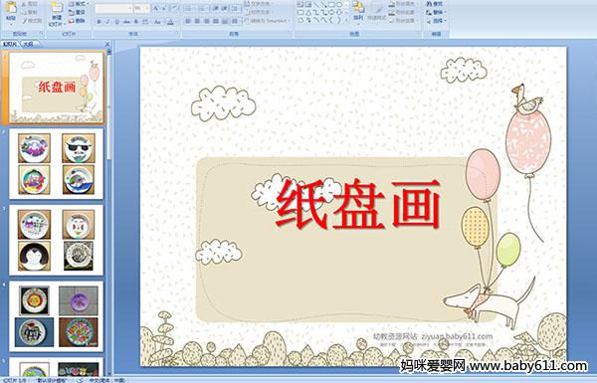Click the Arrange shapes icon
The image size is (597, 383).
tap(358, 8)
